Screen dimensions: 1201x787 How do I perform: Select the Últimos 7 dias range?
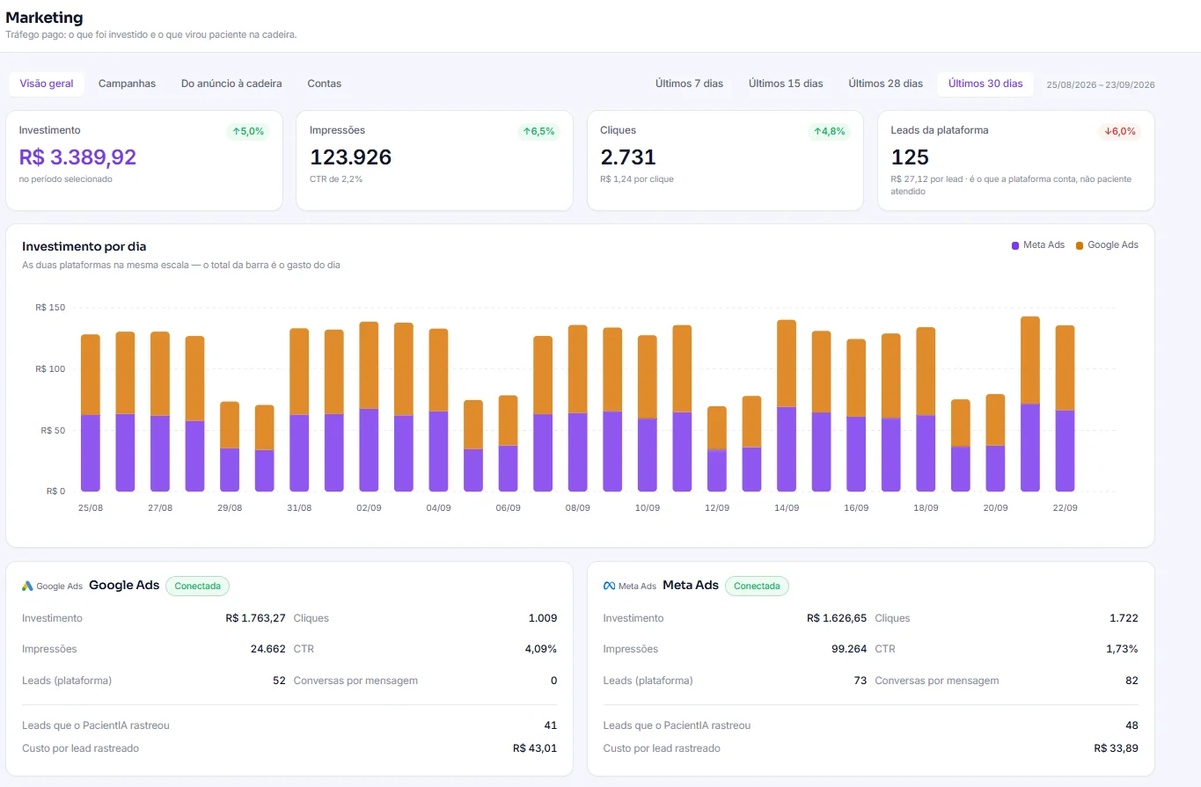tap(689, 84)
